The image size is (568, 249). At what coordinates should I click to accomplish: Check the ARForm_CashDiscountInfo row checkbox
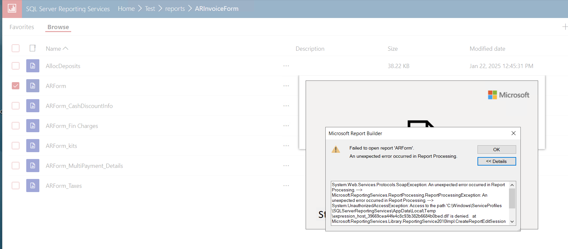[x=15, y=106]
